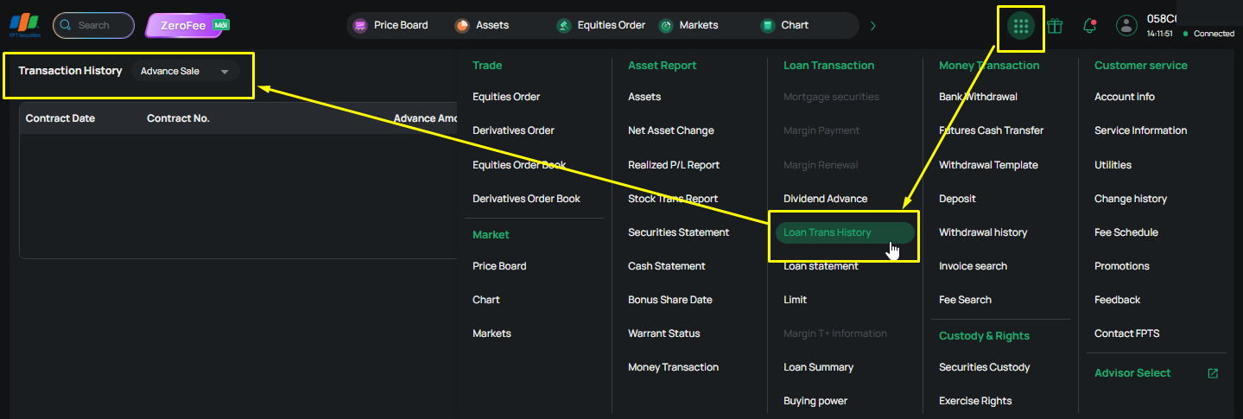Image resolution: width=1243 pixels, height=419 pixels.
Task: Open Markets from the top toolbar
Action: pyautogui.click(x=688, y=26)
